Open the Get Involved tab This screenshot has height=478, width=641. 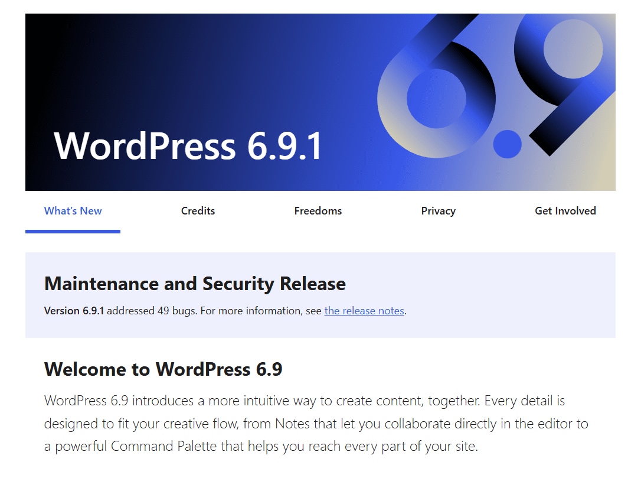point(565,210)
